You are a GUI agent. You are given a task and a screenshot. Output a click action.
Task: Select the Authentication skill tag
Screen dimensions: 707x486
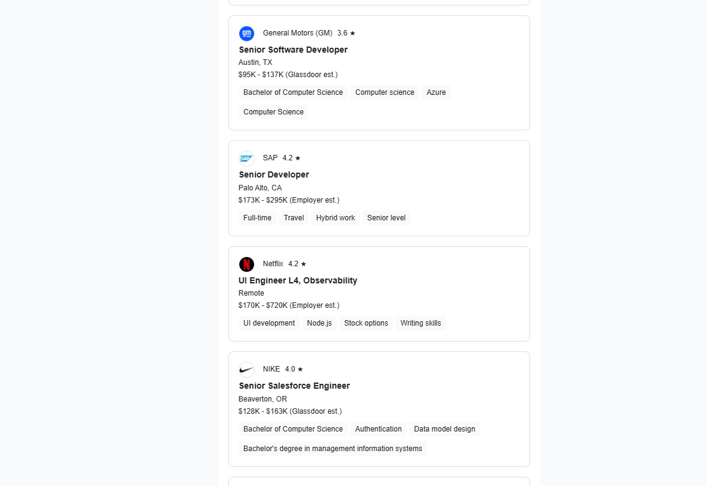click(x=378, y=429)
